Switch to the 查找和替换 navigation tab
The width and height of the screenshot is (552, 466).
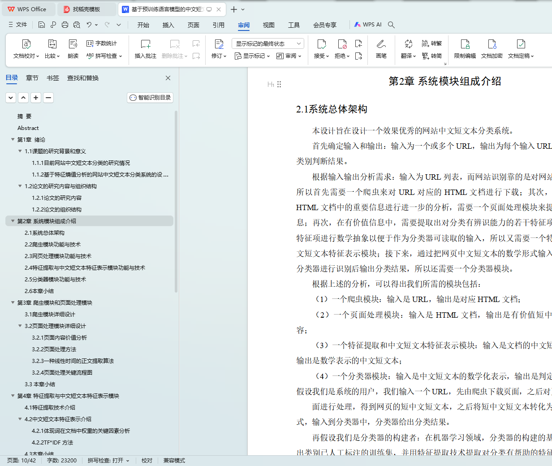click(83, 78)
